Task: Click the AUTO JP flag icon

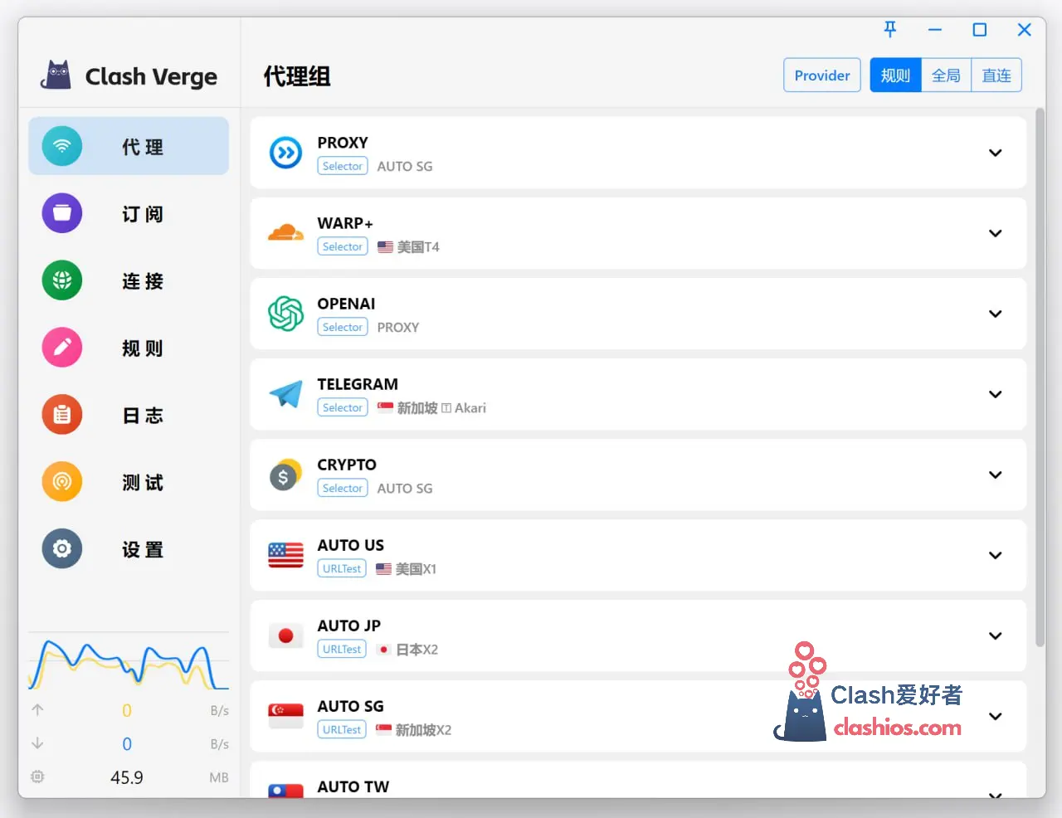Action: [x=285, y=635]
